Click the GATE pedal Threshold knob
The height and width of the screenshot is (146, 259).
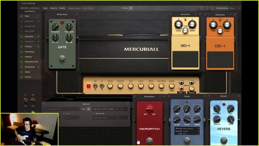(x=55, y=26)
